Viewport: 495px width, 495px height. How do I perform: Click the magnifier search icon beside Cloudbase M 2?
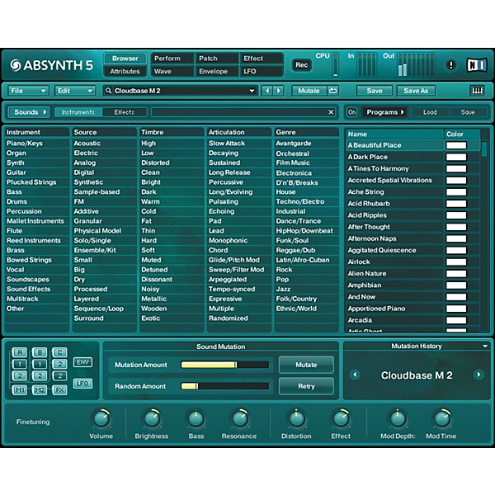coord(108,91)
